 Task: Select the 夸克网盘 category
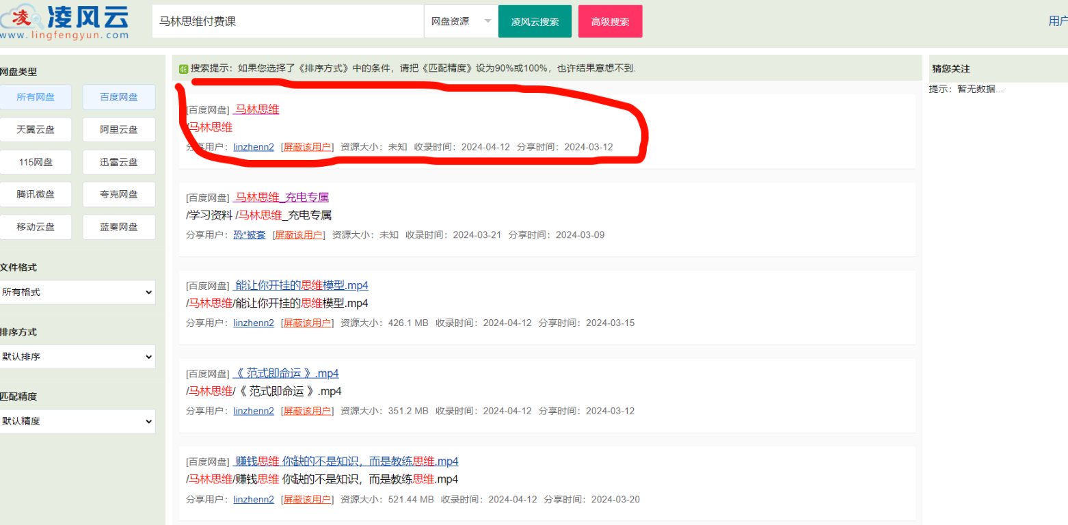pos(118,194)
